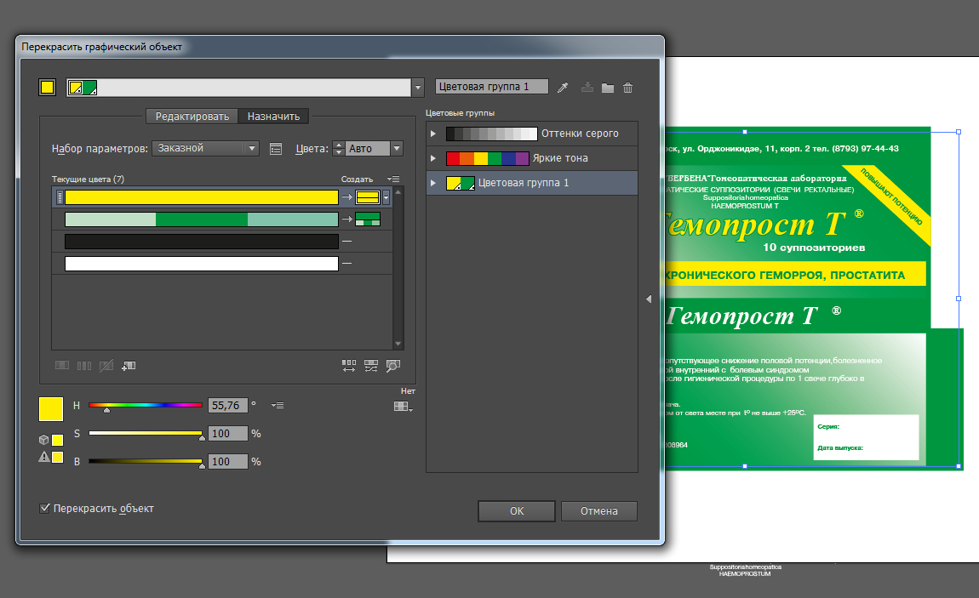Add a new row with the plus icon
Viewport: 979px width, 598px height.
pos(129,366)
